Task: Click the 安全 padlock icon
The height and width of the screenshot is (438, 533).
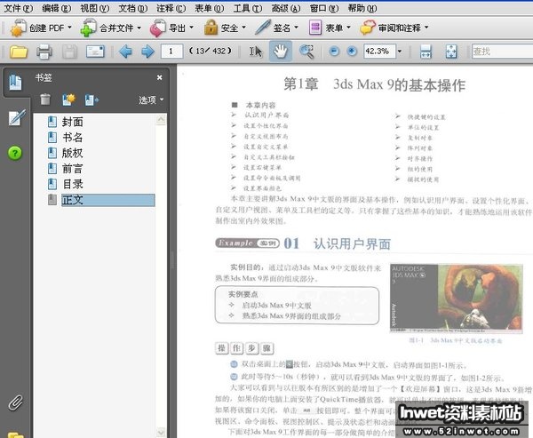Action: coord(211,28)
